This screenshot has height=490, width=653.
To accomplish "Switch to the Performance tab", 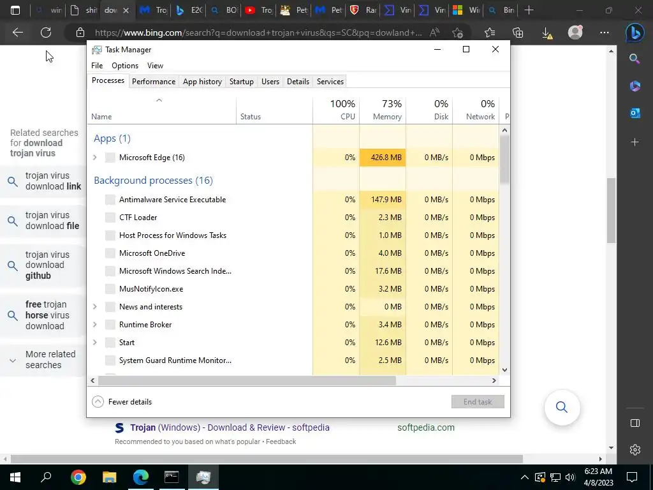I will (154, 82).
